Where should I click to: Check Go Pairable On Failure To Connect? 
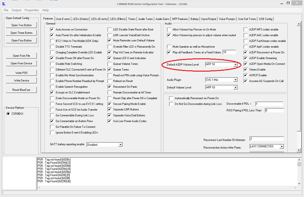(x=52, y=127)
